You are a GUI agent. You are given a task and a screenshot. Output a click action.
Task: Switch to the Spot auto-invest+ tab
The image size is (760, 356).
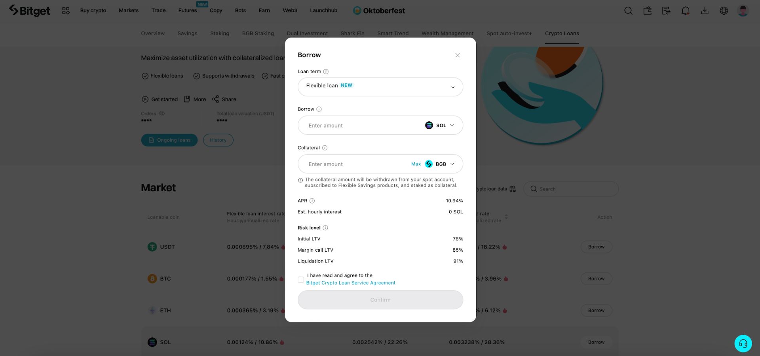pyautogui.click(x=509, y=34)
